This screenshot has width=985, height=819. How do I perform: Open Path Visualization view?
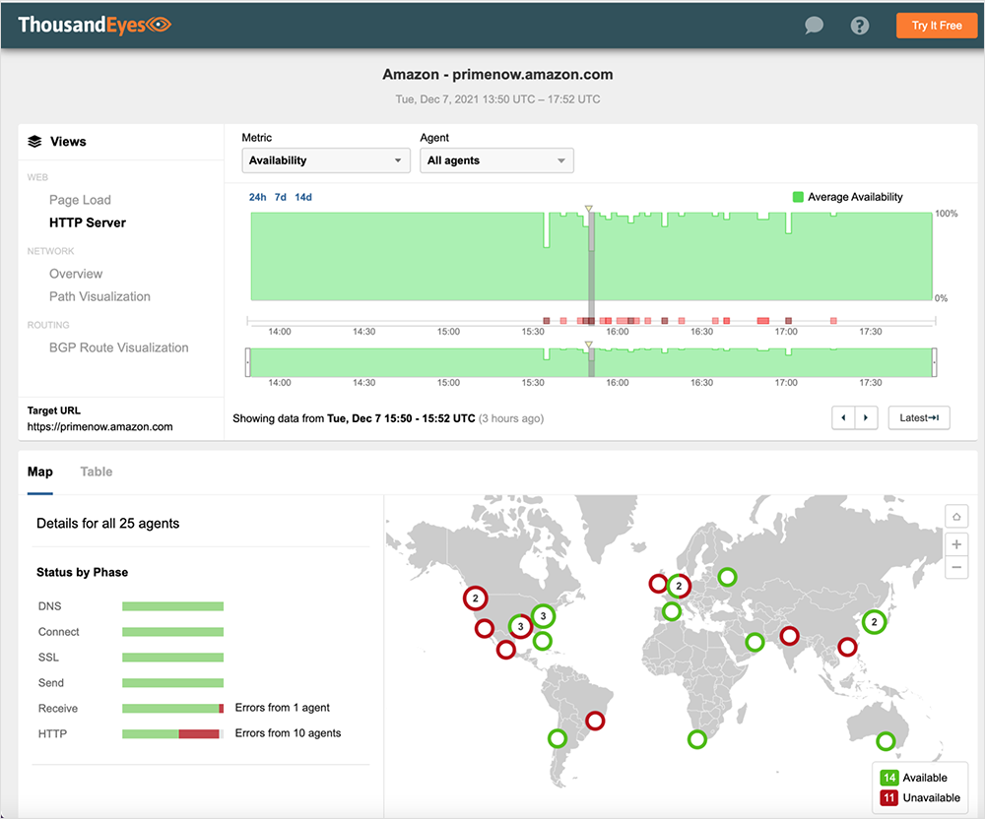(99, 296)
